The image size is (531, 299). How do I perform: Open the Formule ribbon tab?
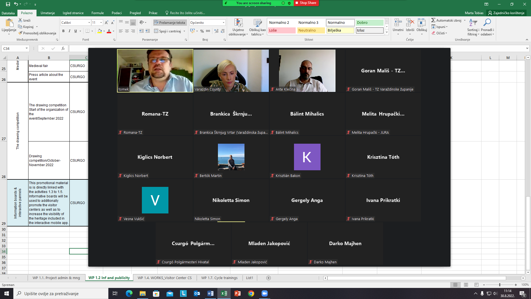(x=97, y=13)
